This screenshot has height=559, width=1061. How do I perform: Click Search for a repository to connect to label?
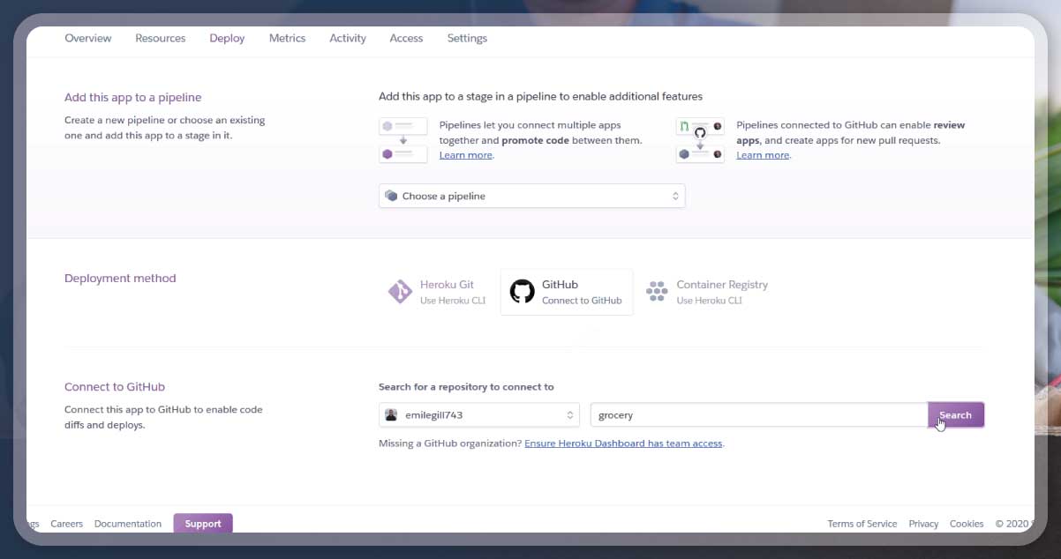point(466,387)
